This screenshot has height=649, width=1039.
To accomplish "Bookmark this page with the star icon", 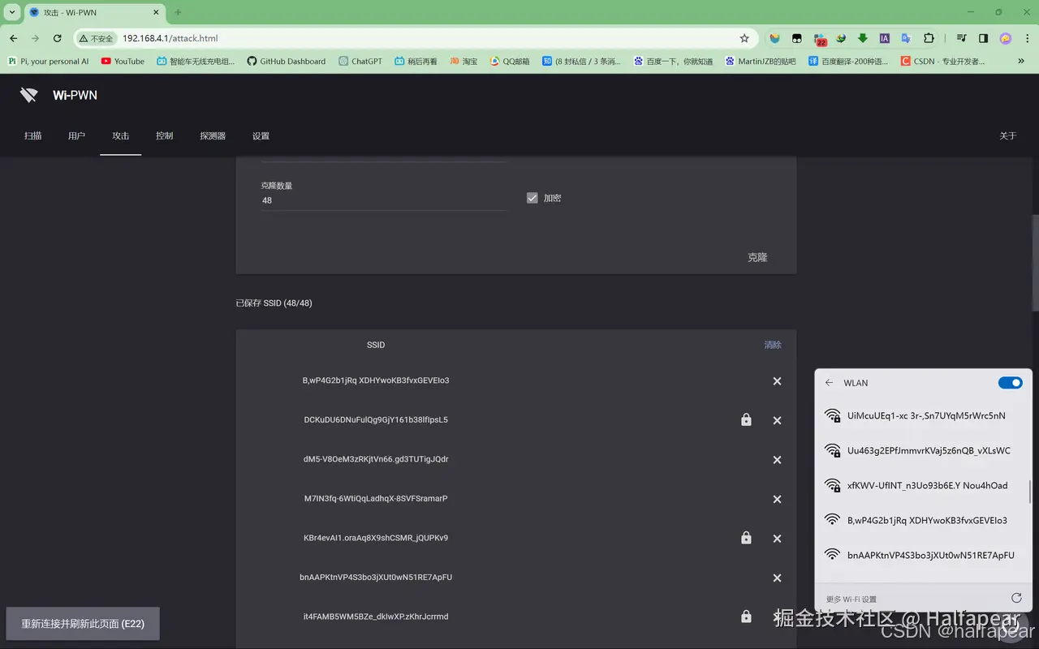I will tap(744, 38).
